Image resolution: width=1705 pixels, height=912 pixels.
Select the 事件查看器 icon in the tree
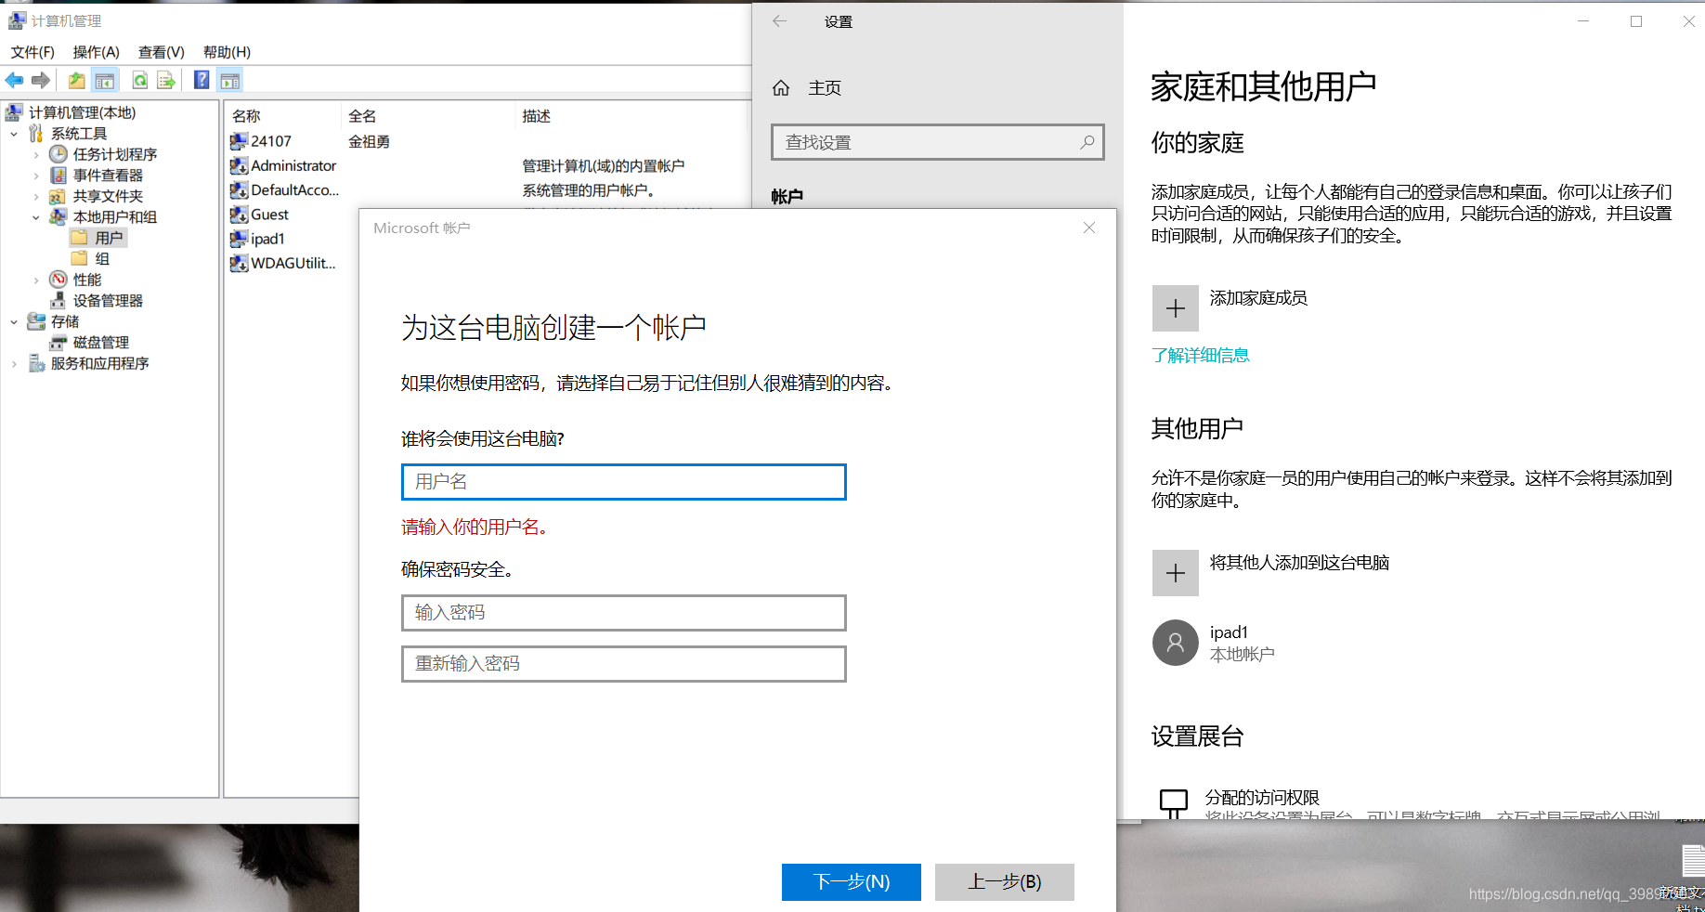(x=59, y=176)
